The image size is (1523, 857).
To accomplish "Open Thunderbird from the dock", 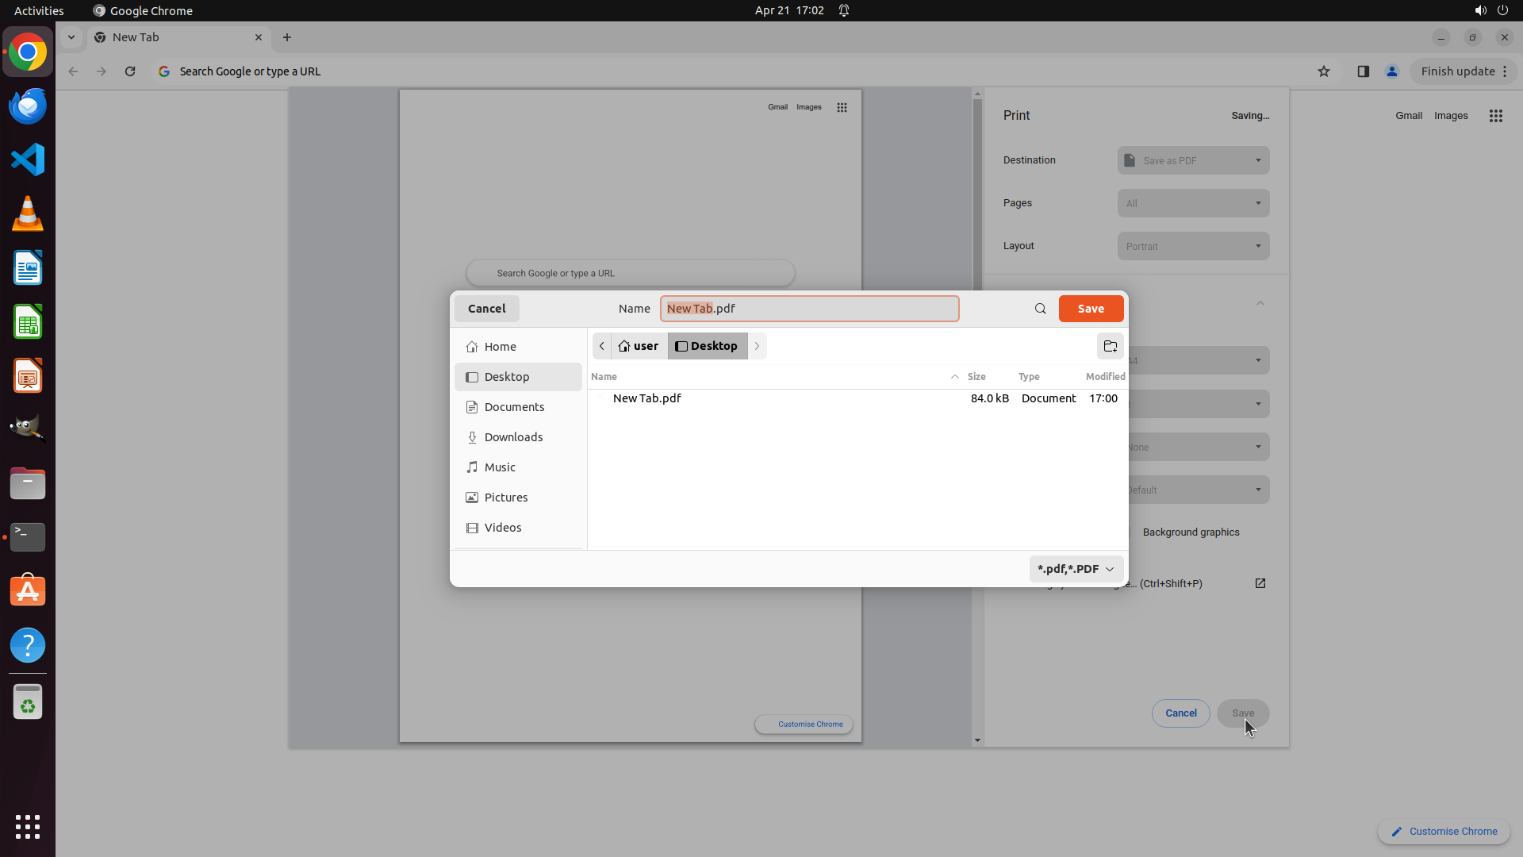I will point(28,106).
